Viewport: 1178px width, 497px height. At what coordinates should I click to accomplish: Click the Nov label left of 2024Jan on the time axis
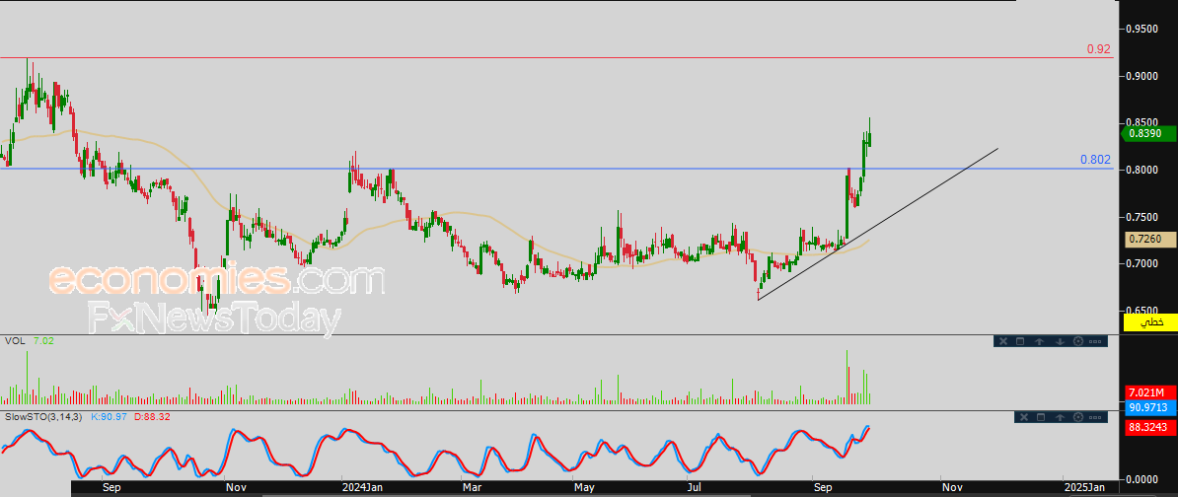[x=236, y=488]
